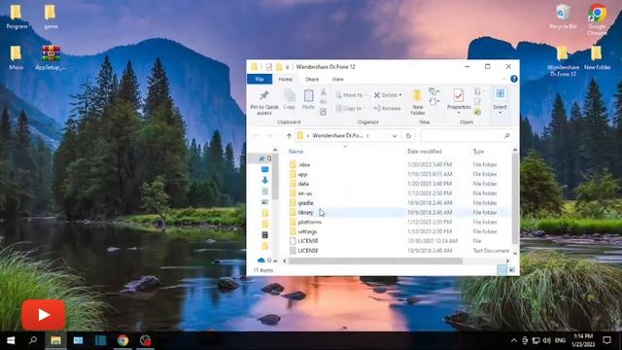Select the library folder row
The image size is (622, 350).
tap(398, 212)
